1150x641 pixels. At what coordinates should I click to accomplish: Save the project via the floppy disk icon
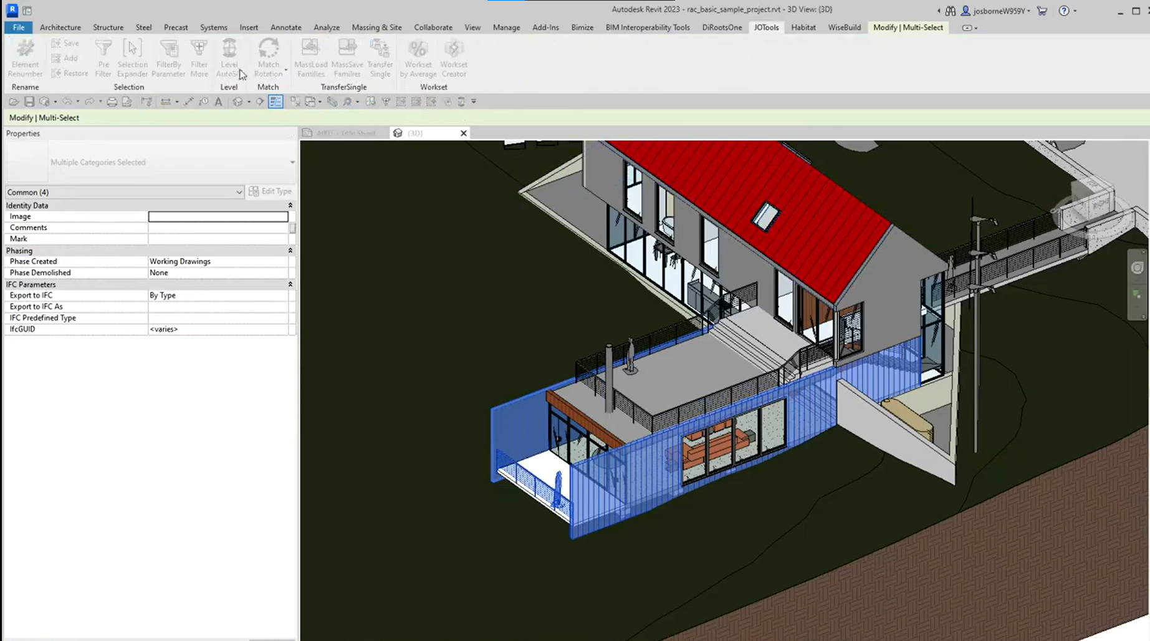coord(29,102)
